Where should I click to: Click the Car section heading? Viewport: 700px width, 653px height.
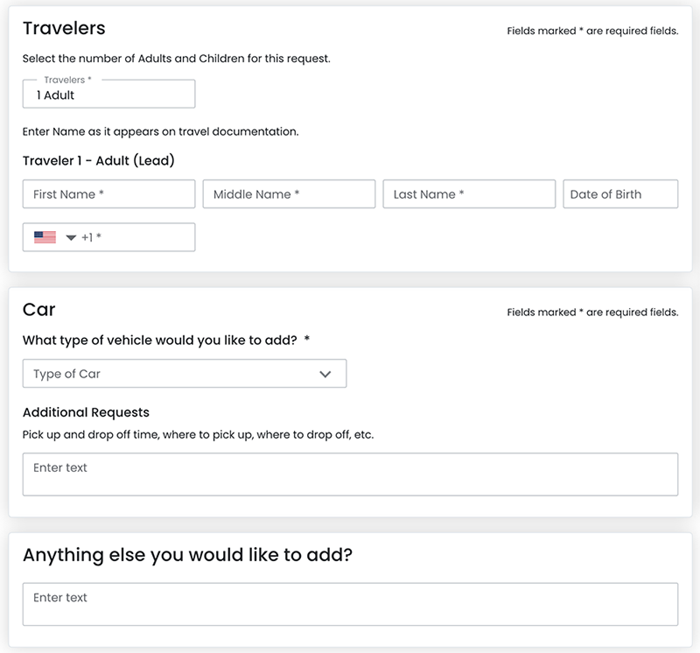point(39,310)
